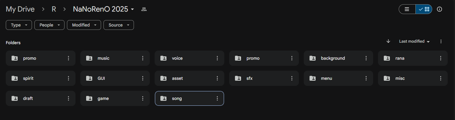Expand the People filter dropdown
The image size is (455, 120).
coord(49,25)
